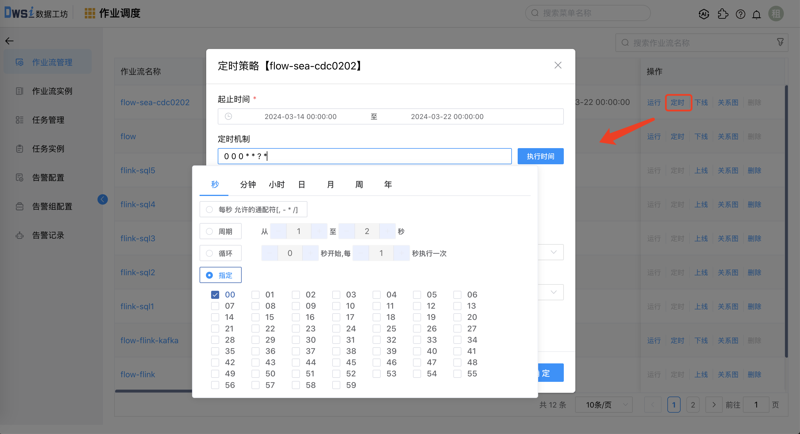This screenshot has height=434, width=800.
Task: Open the notifications bell
Action: coord(757,14)
